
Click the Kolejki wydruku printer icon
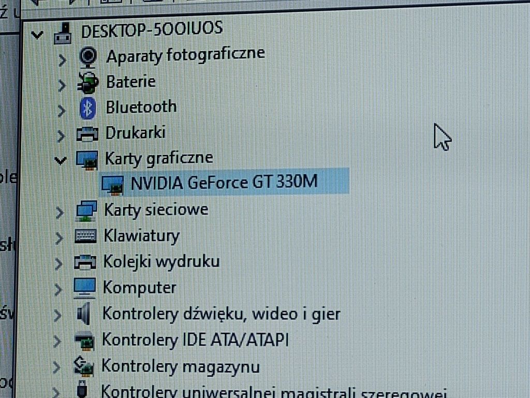85,262
